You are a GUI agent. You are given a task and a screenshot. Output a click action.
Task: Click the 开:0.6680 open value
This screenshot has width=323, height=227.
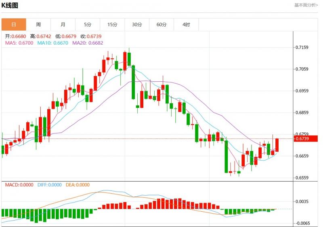15,36
